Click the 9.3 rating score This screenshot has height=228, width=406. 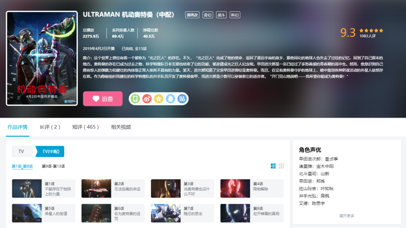(x=348, y=33)
